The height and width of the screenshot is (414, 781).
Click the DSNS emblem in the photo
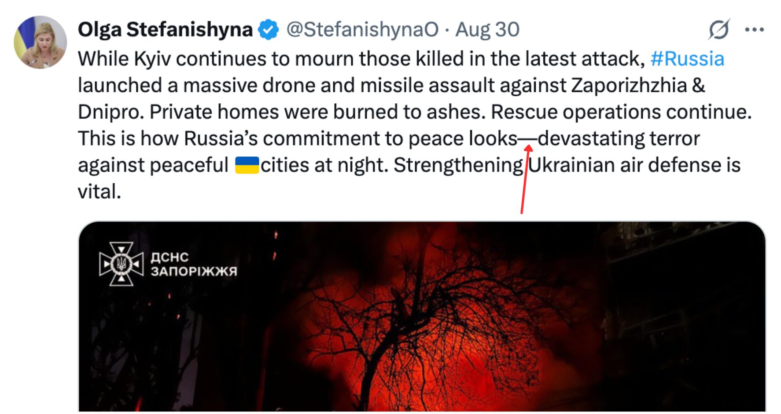(x=121, y=264)
